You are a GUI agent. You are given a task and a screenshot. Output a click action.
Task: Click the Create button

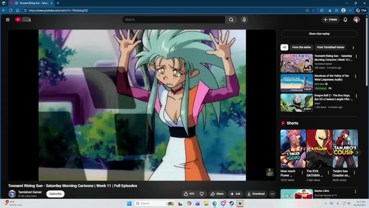tap(330, 20)
